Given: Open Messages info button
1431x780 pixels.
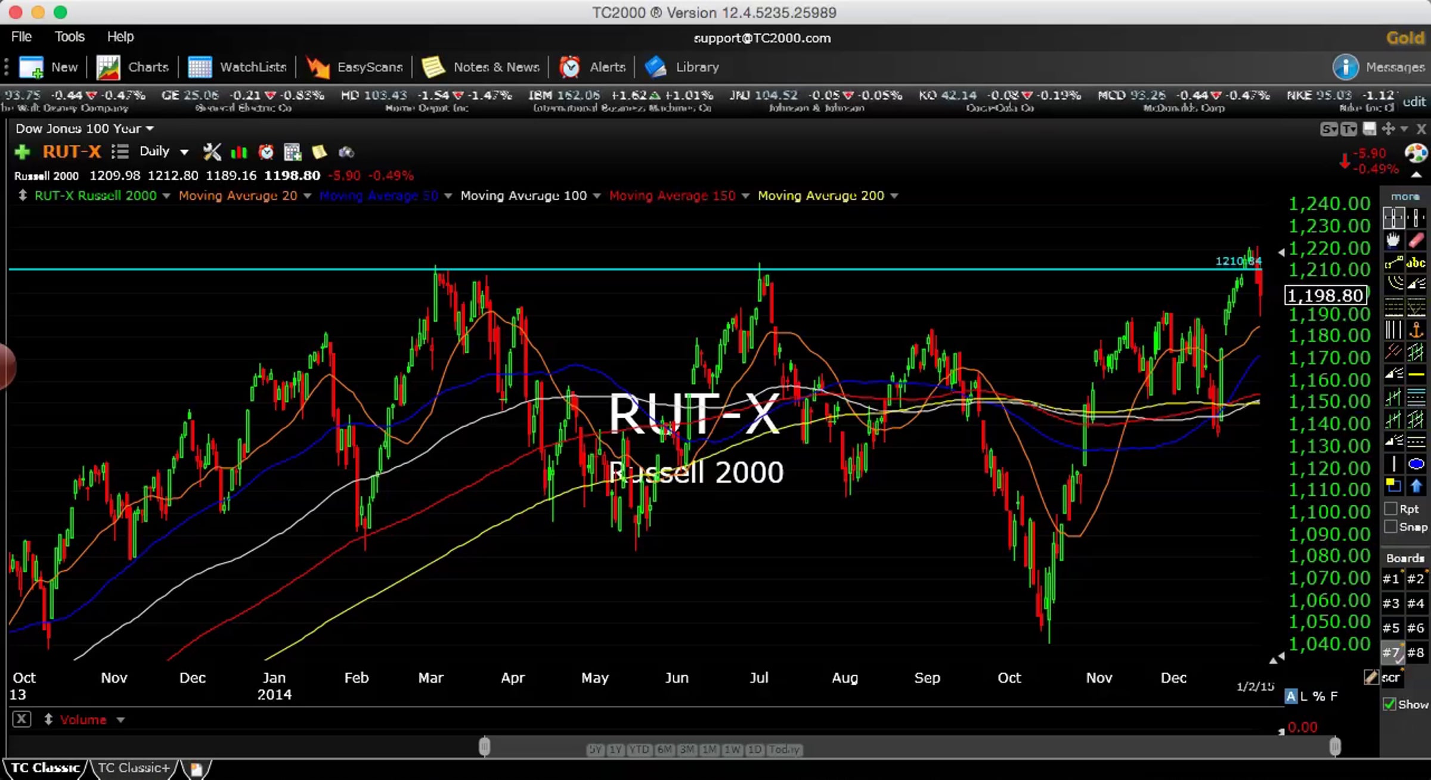Looking at the screenshot, I should coord(1379,67).
